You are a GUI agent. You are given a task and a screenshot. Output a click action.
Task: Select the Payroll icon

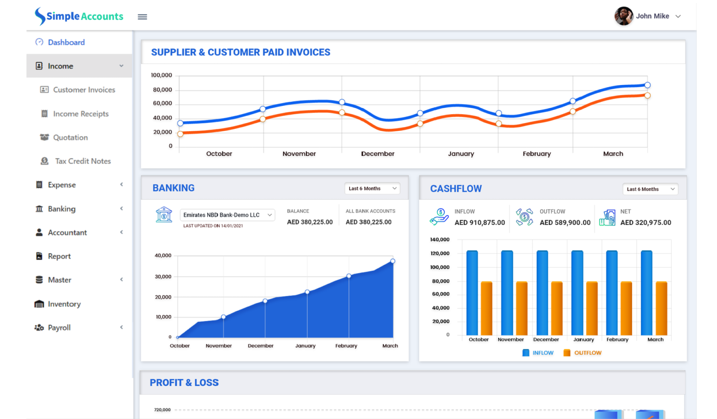click(x=39, y=327)
